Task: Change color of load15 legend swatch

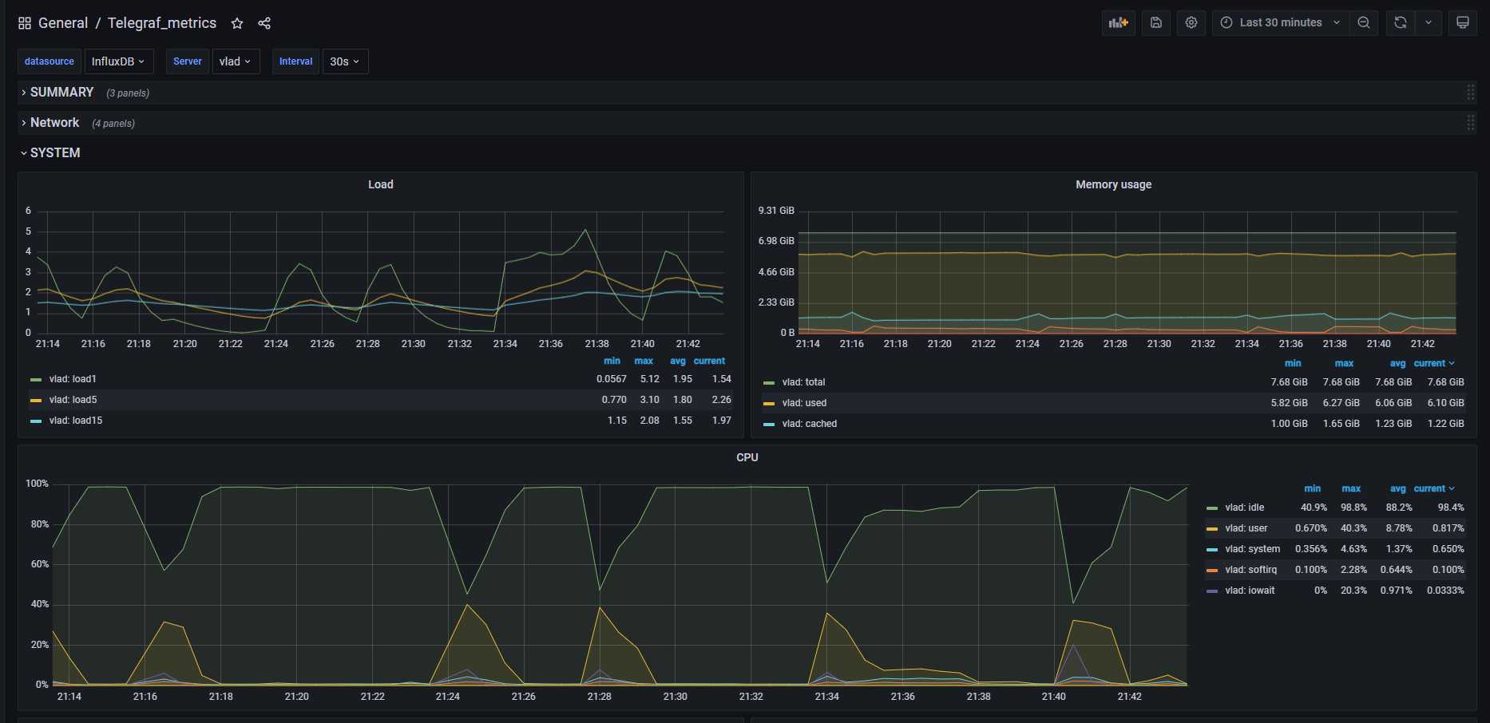Action: pos(36,421)
